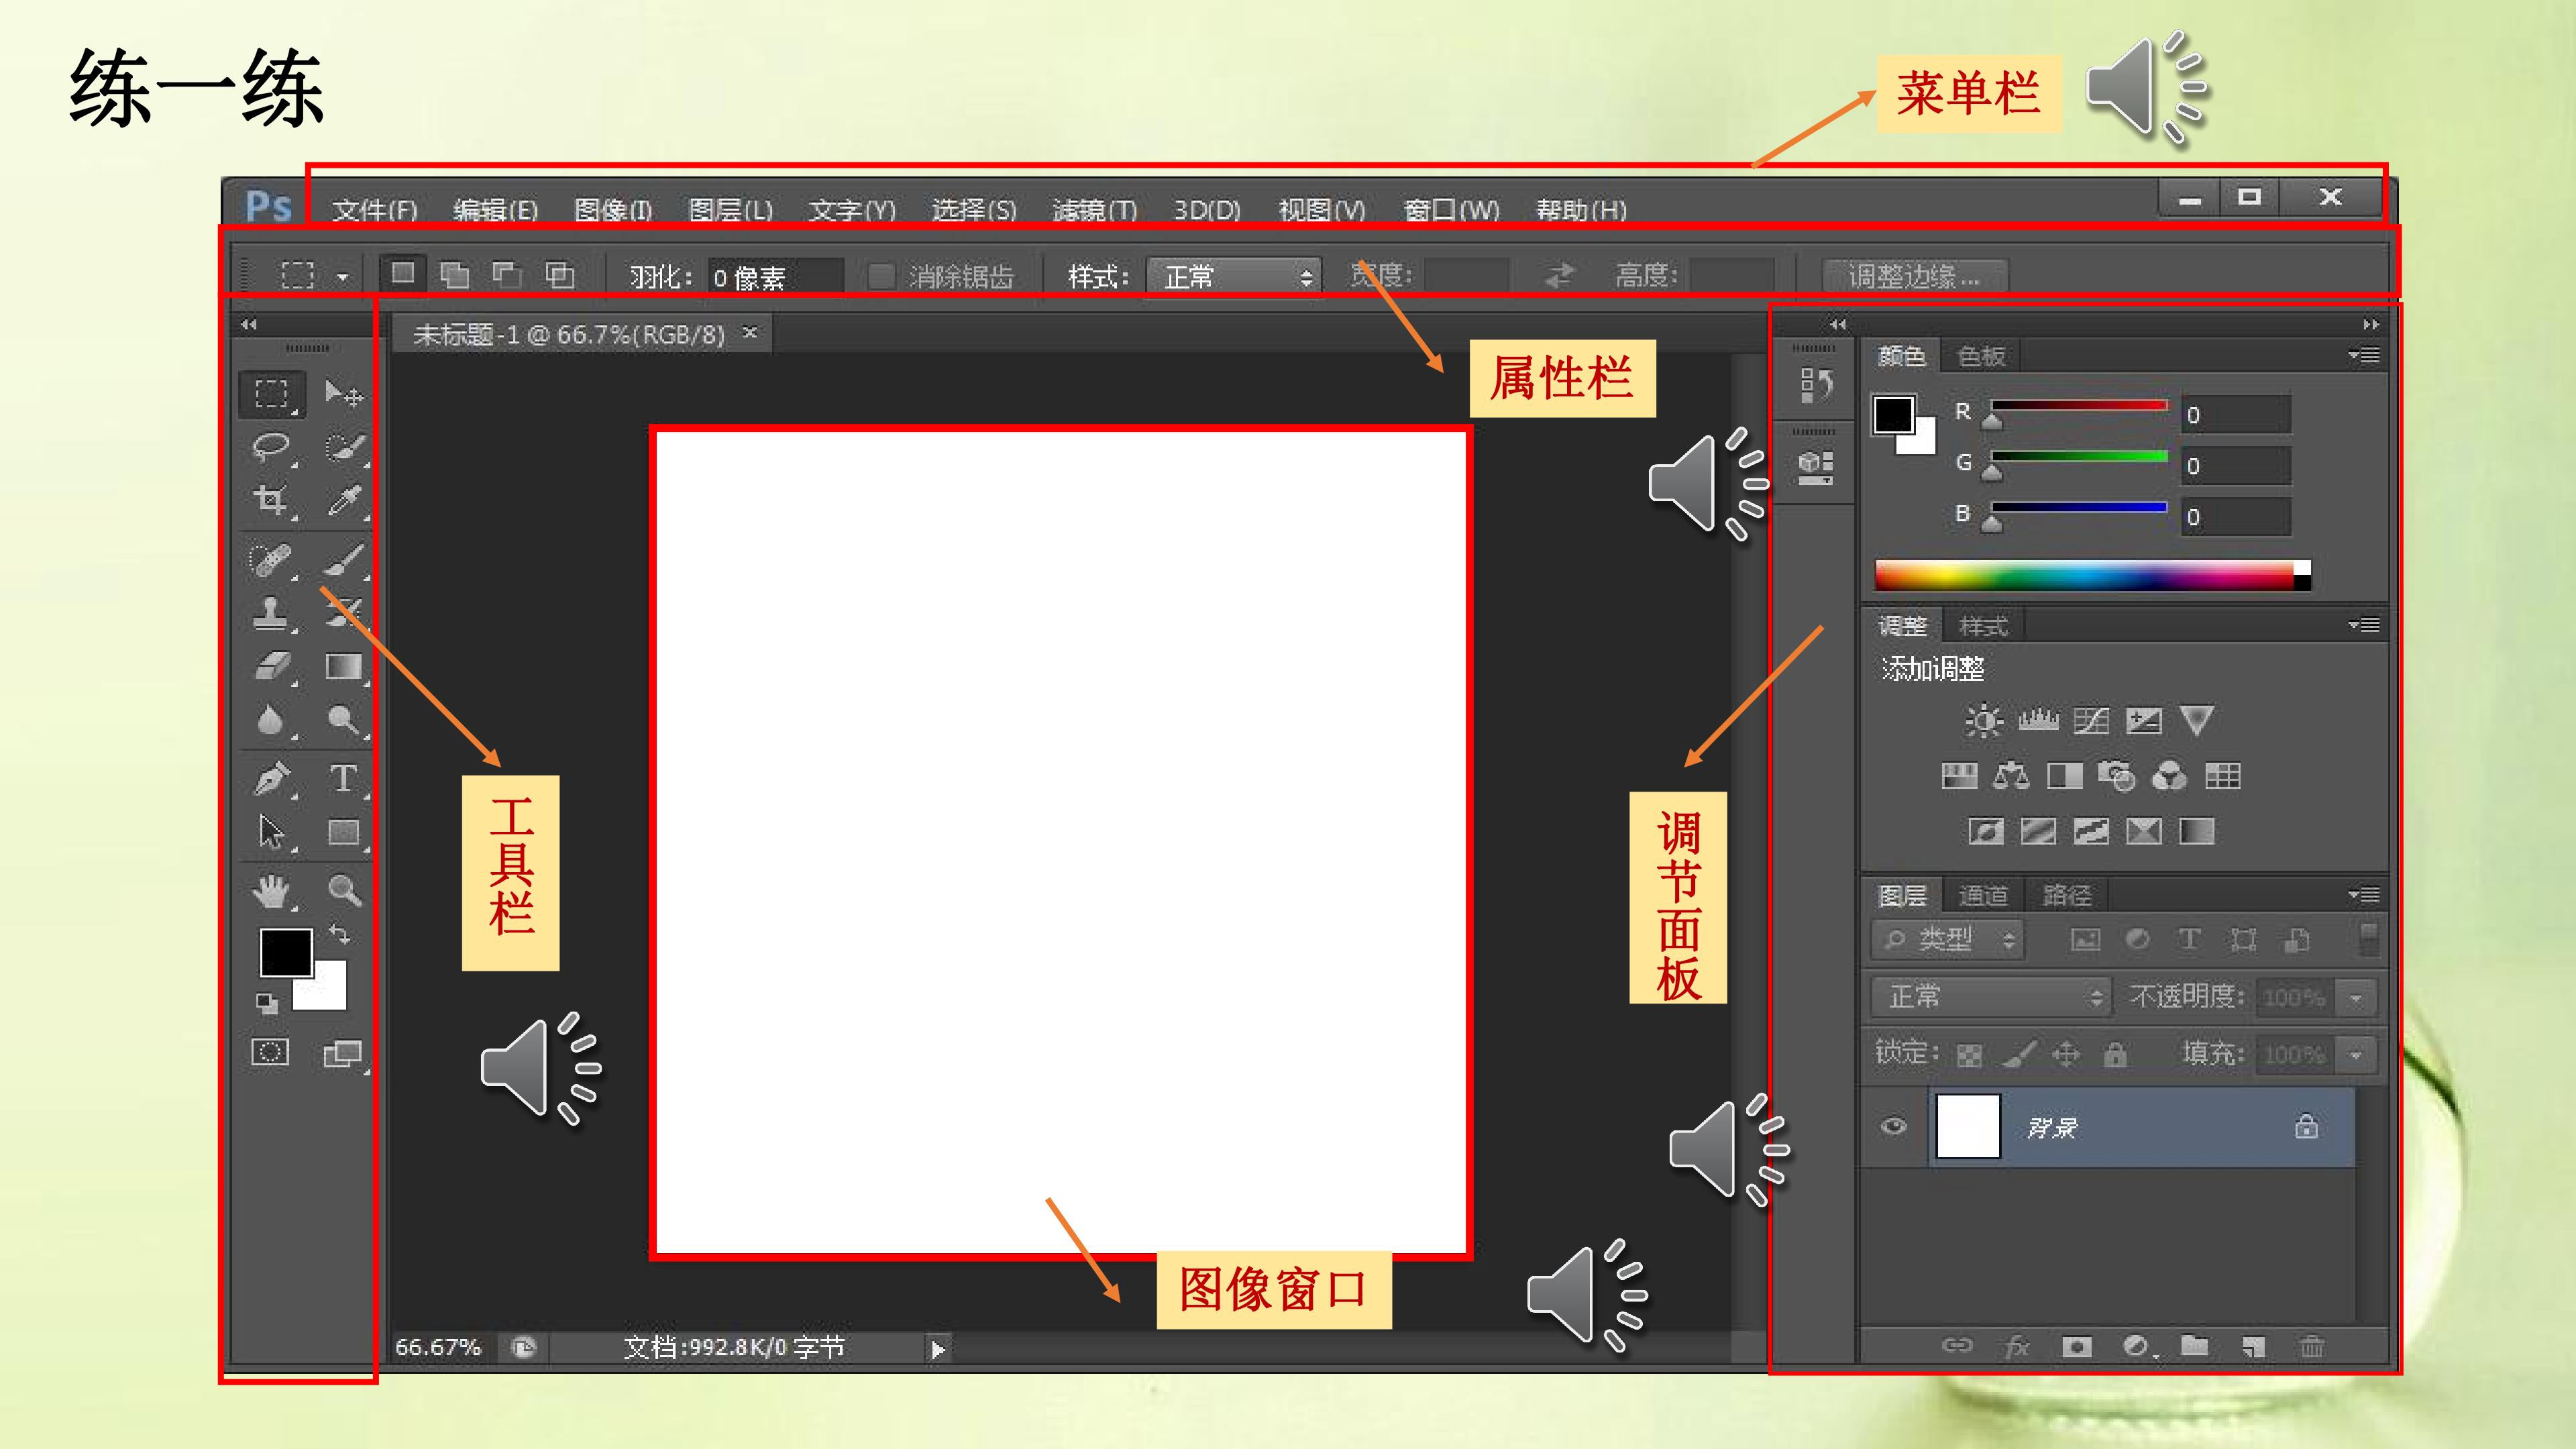Hide the 背景 layer visibility eye
The image size is (2576, 1449).
pyautogui.click(x=1894, y=1127)
